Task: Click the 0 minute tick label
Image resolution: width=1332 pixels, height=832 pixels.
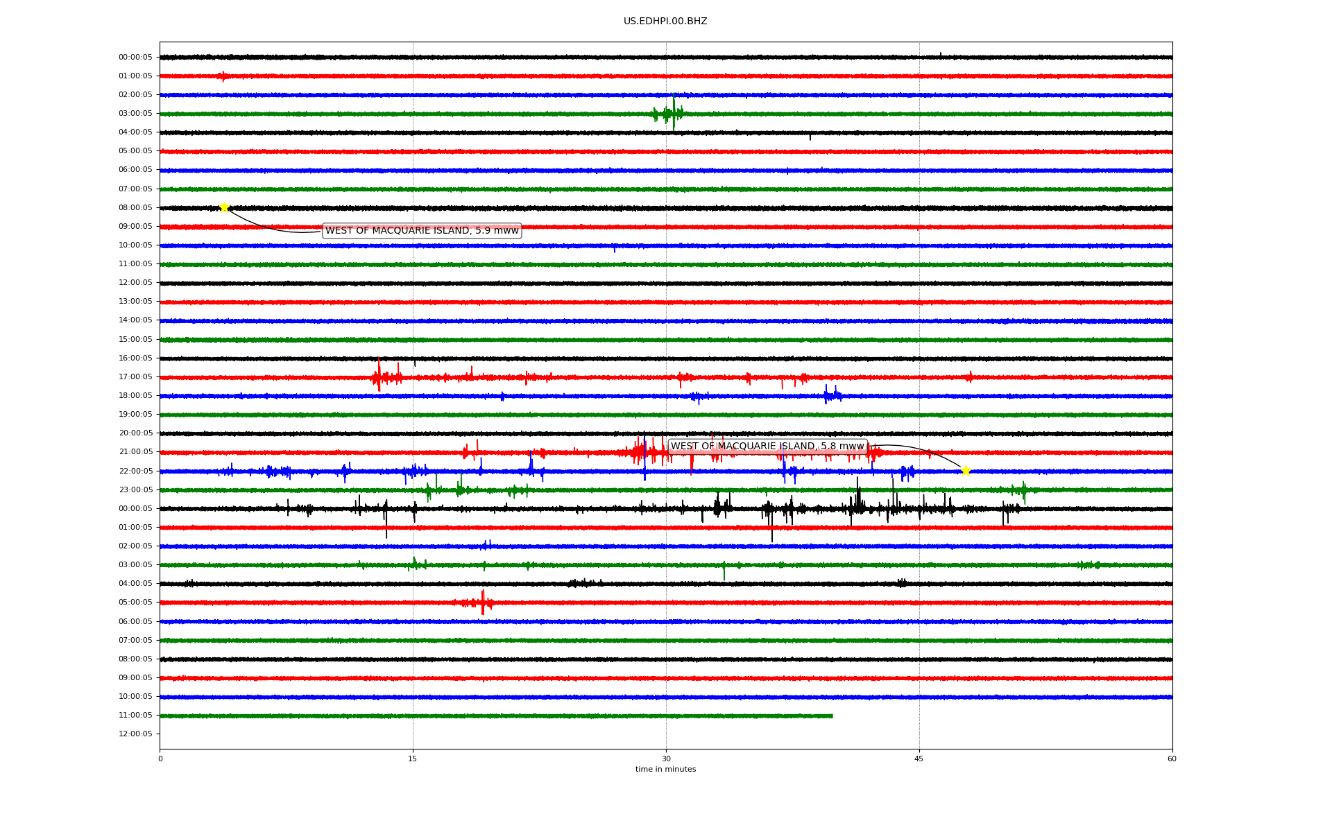Action: click(x=160, y=759)
